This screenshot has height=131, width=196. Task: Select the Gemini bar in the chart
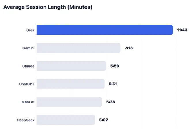78,48
